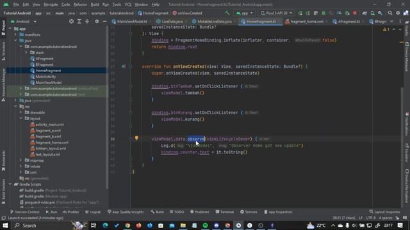This screenshot has height=230, width=410.
Task: Click the Spotify icon in taskbar
Action: tap(205, 226)
